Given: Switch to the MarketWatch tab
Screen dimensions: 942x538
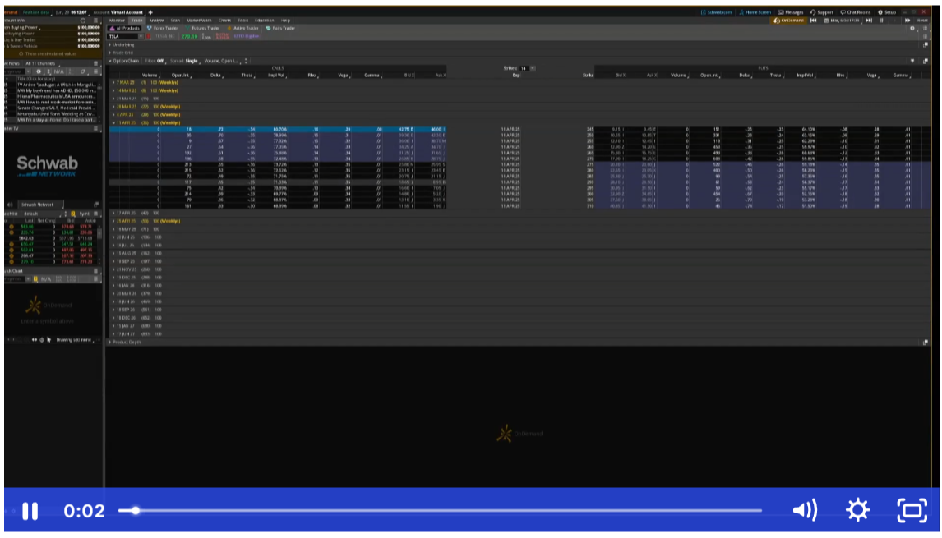Looking at the screenshot, I should [x=199, y=21].
